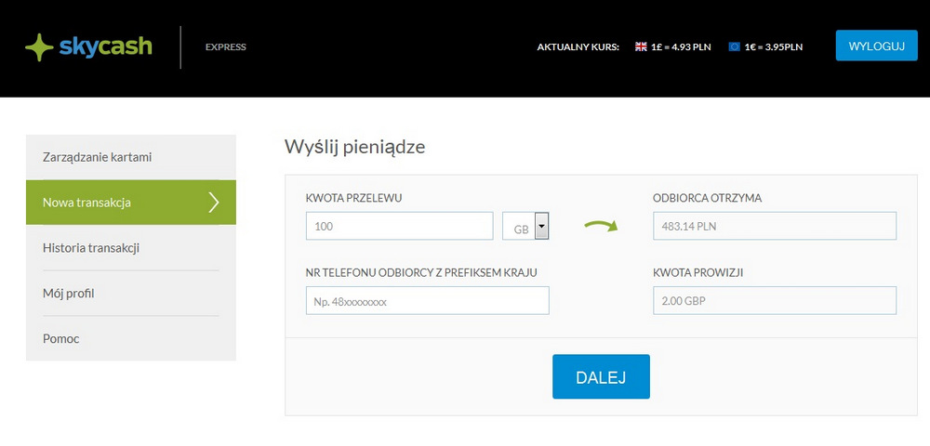Click the euro to PLN exchange rate text
The height and width of the screenshot is (446, 930).
(774, 46)
